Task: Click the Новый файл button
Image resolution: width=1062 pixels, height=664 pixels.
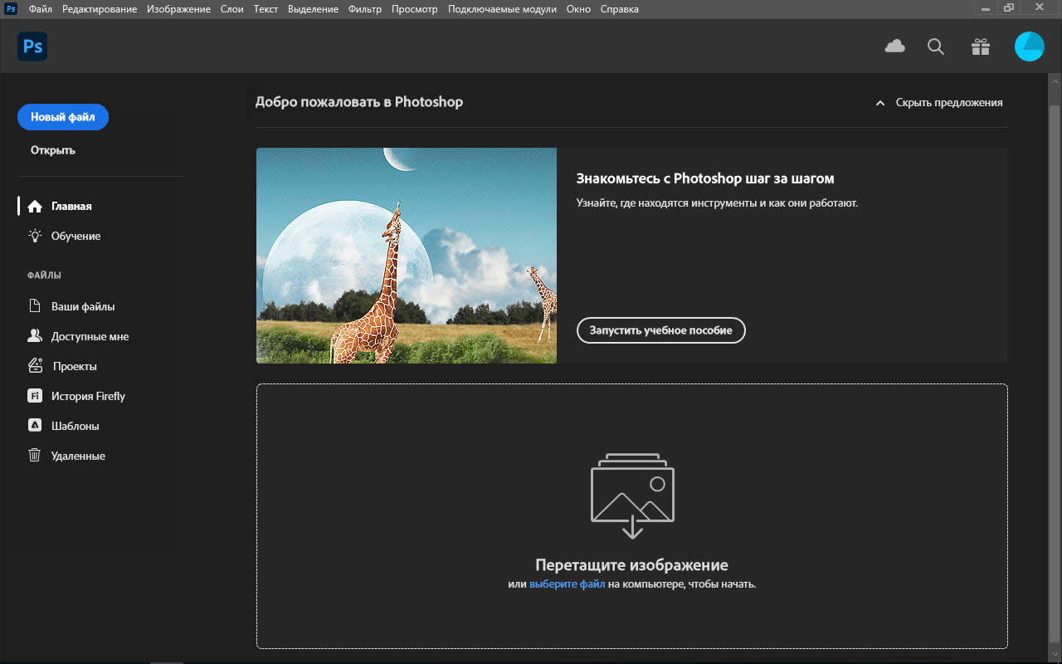Action: (x=63, y=117)
